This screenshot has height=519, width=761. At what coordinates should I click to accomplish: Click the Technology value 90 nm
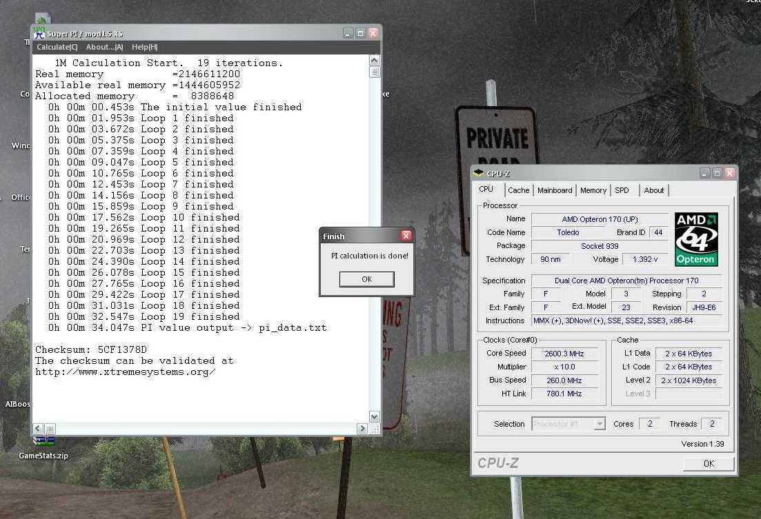[551, 259]
